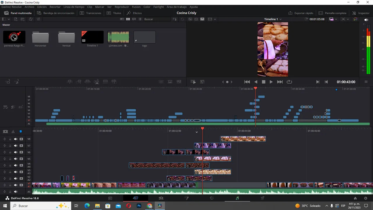Lock the V1 A1 track
Image resolution: width=373 pixels, height=210 pixels.
coord(10,185)
